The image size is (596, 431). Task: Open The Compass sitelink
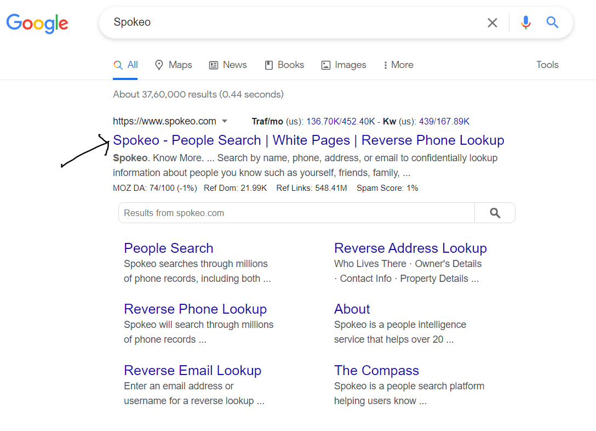tap(376, 371)
